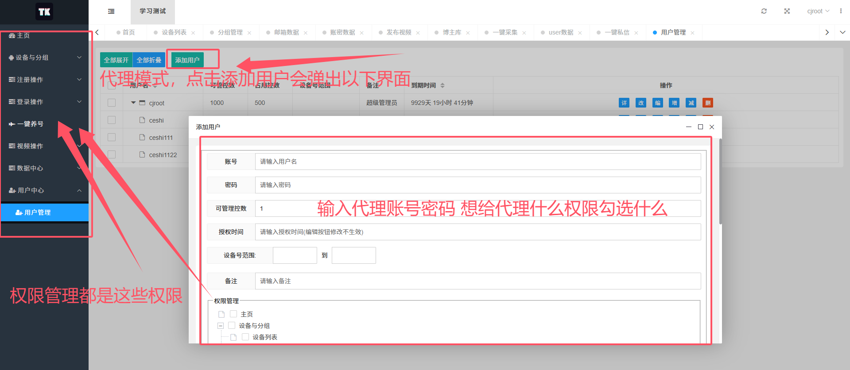Click the red 删 delete button for cjroot
Viewport: 850px width, 370px height.
(708, 103)
